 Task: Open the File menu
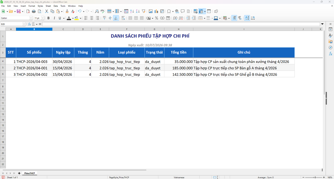pos(3,6)
